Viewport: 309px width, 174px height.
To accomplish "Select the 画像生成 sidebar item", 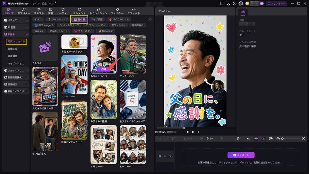I will (12, 49).
